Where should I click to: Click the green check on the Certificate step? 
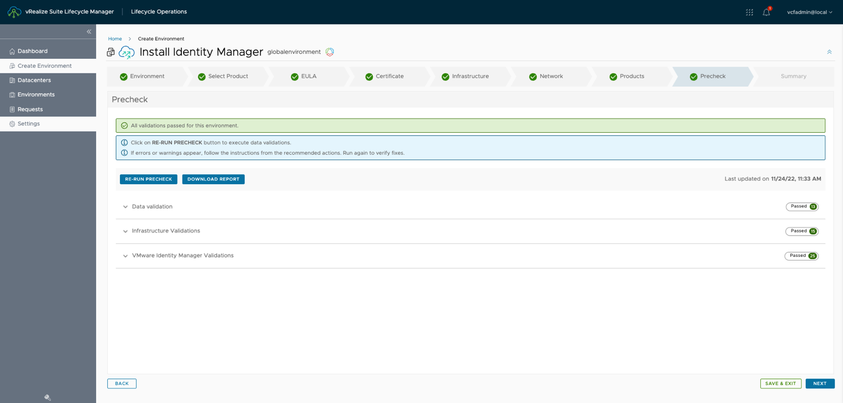coord(369,77)
